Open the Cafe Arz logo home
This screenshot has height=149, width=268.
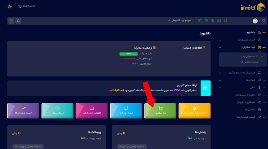[x=253, y=8]
